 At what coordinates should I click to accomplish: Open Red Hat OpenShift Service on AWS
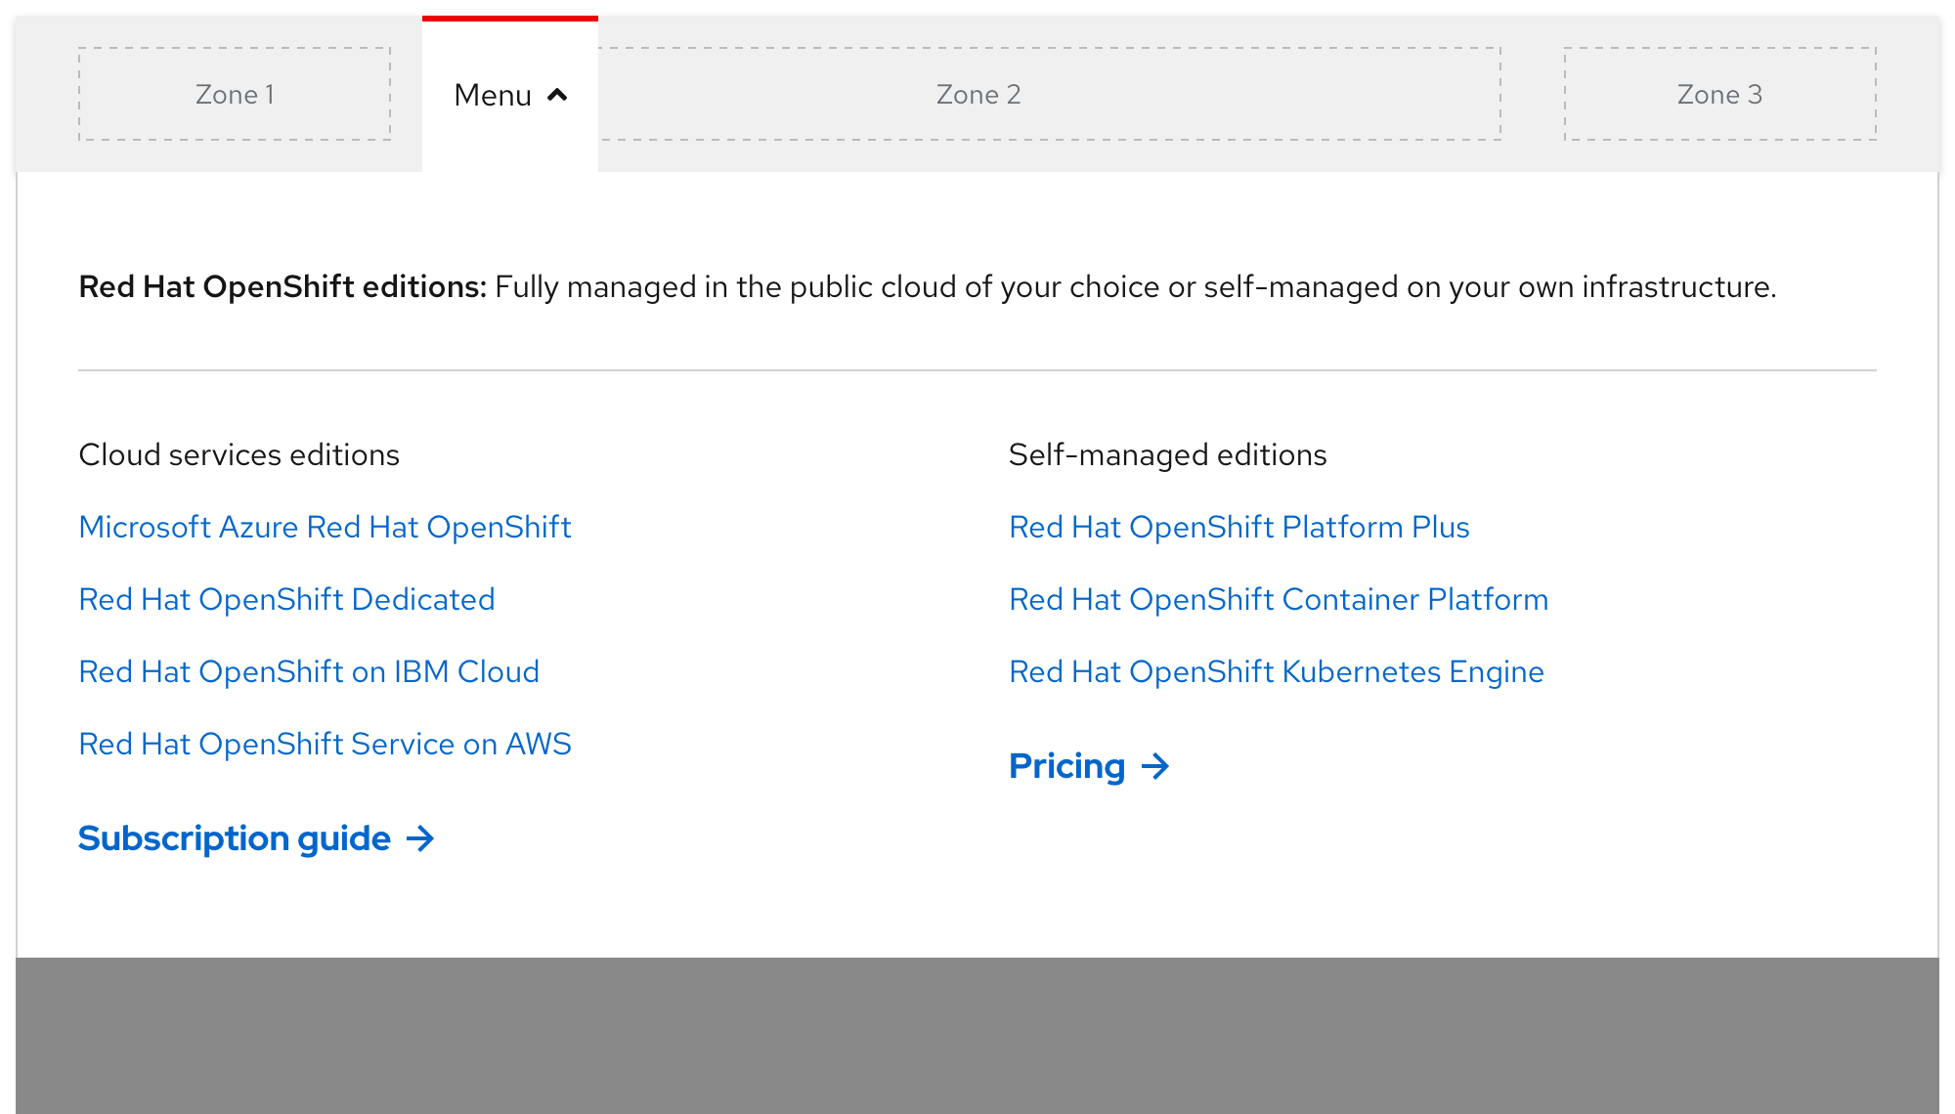(325, 744)
